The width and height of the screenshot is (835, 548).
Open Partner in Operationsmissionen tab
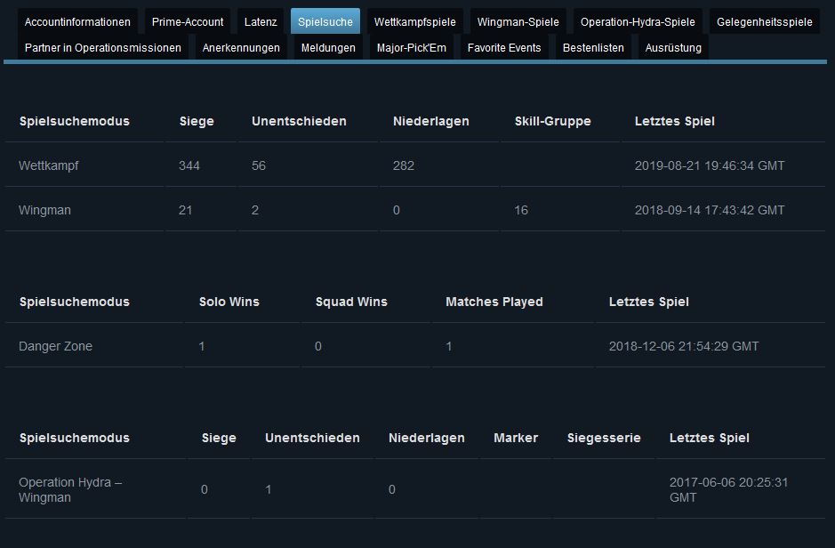click(103, 47)
